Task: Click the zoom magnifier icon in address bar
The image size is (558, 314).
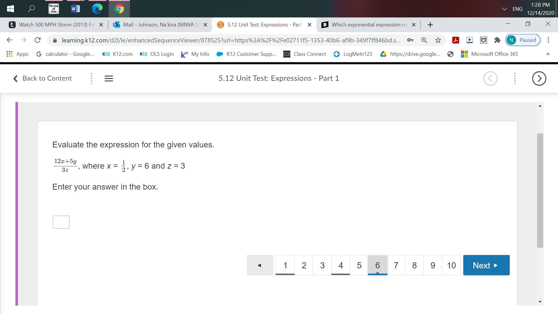Action: click(x=424, y=40)
